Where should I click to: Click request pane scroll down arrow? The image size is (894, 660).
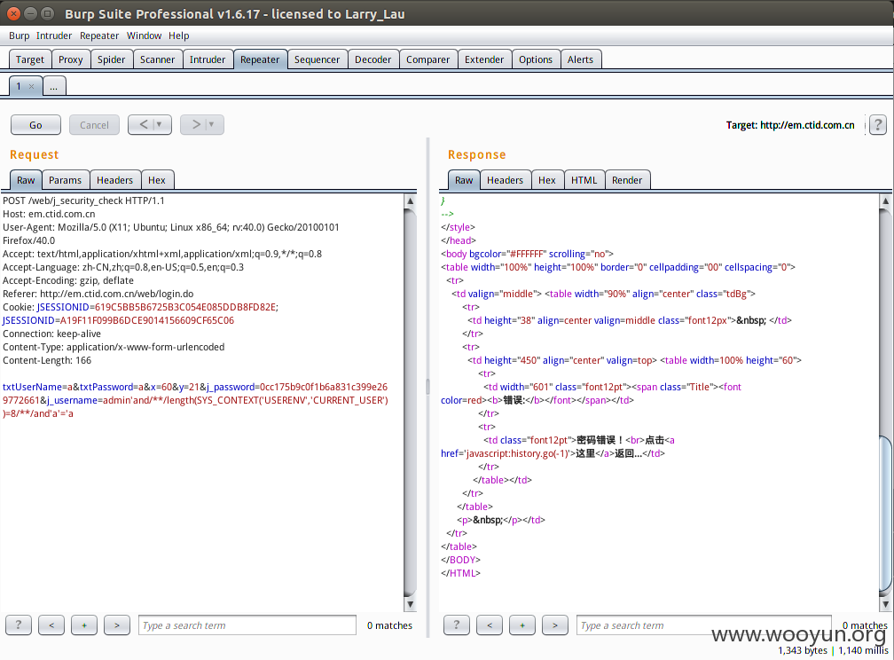click(410, 604)
